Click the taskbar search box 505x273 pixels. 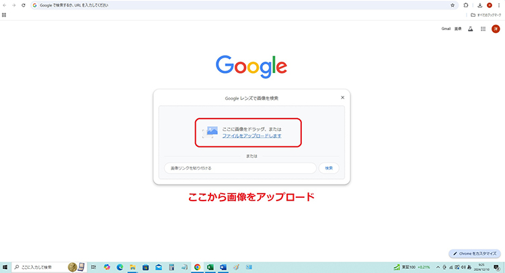click(49, 267)
